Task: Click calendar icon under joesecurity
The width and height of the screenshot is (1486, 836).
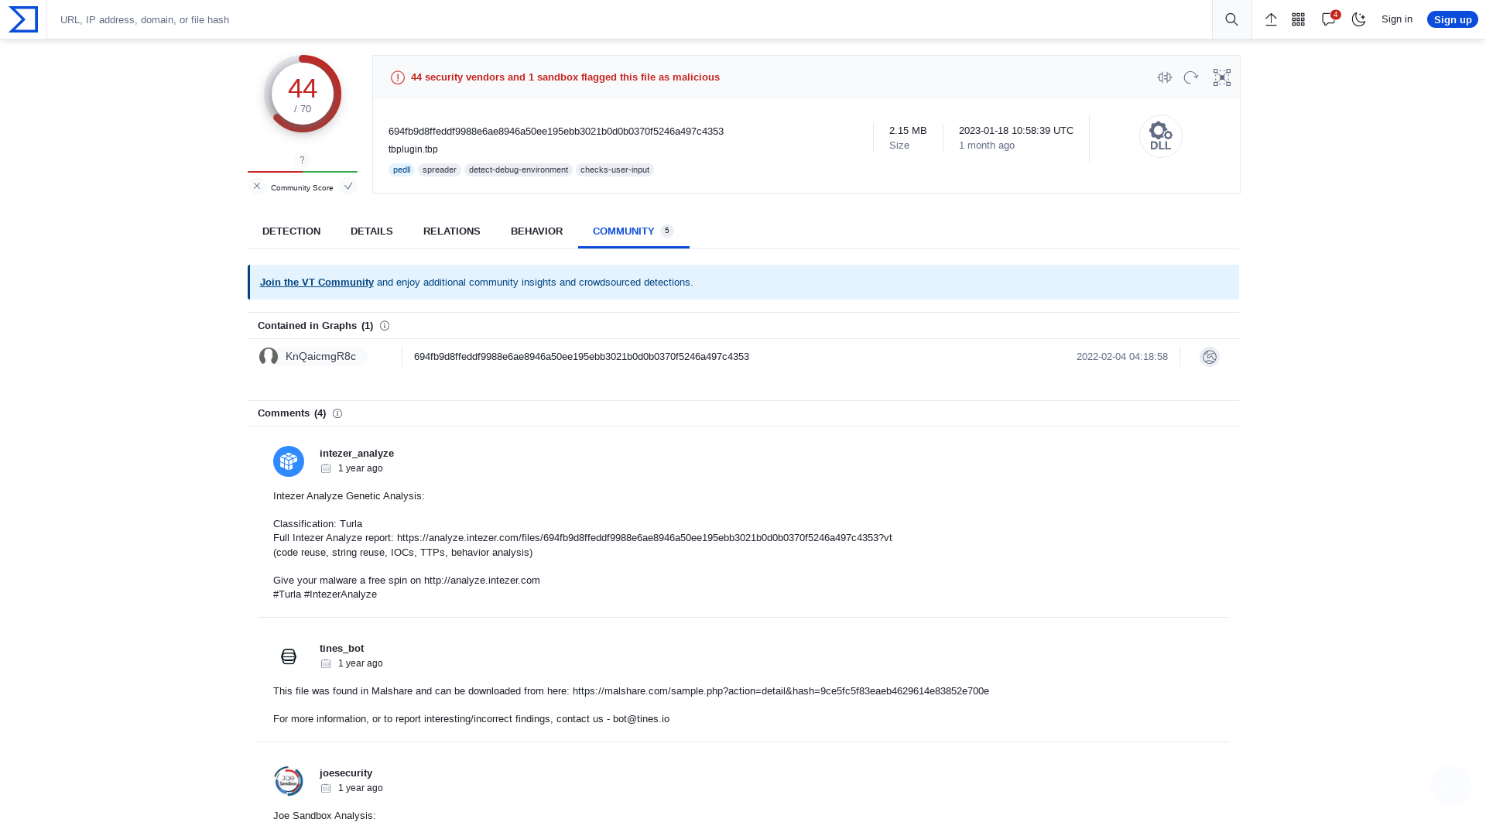Action: (x=326, y=788)
